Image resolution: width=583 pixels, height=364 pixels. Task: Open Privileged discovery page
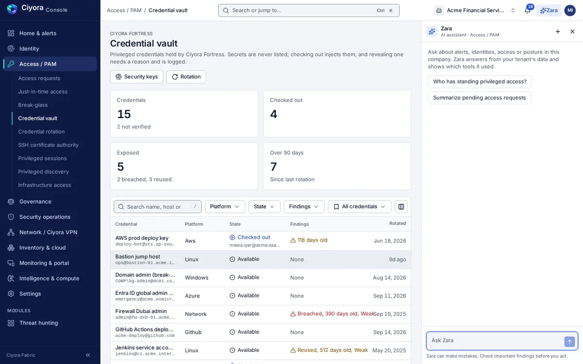pyautogui.click(x=43, y=172)
